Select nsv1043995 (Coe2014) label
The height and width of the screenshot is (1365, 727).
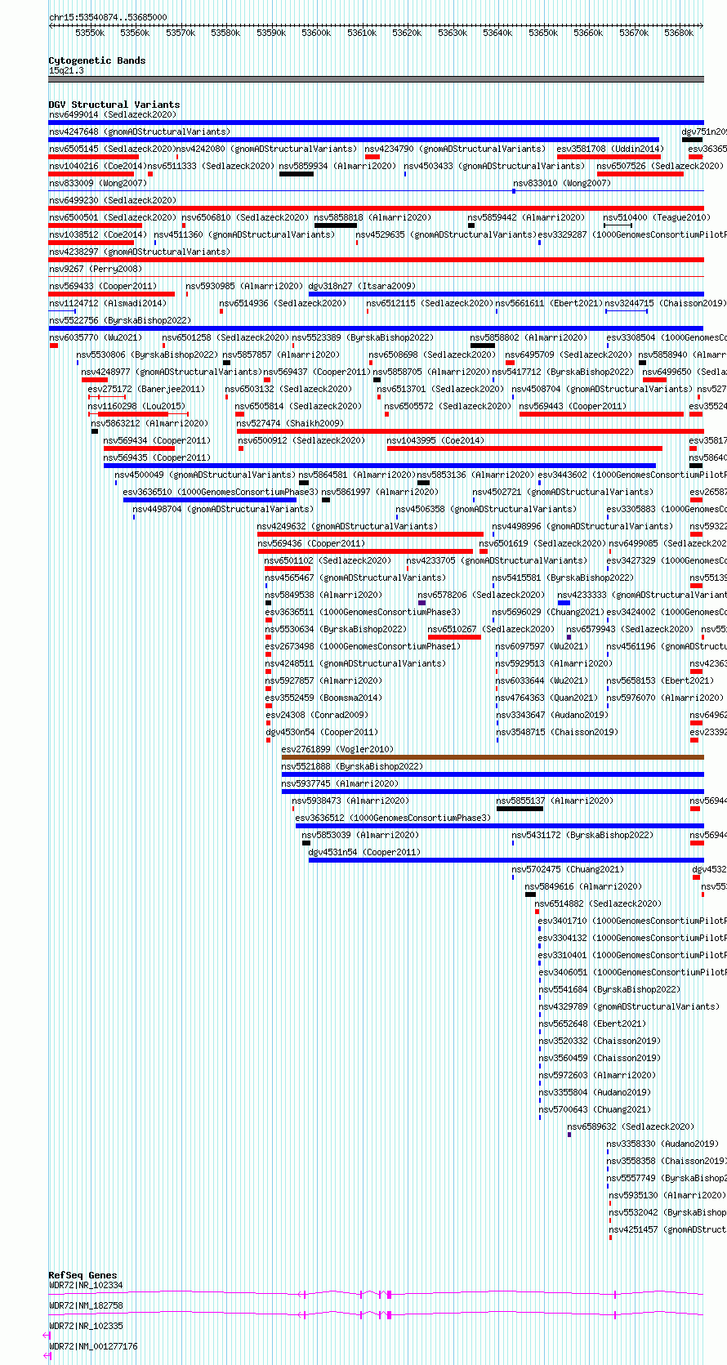tap(435, 440)
